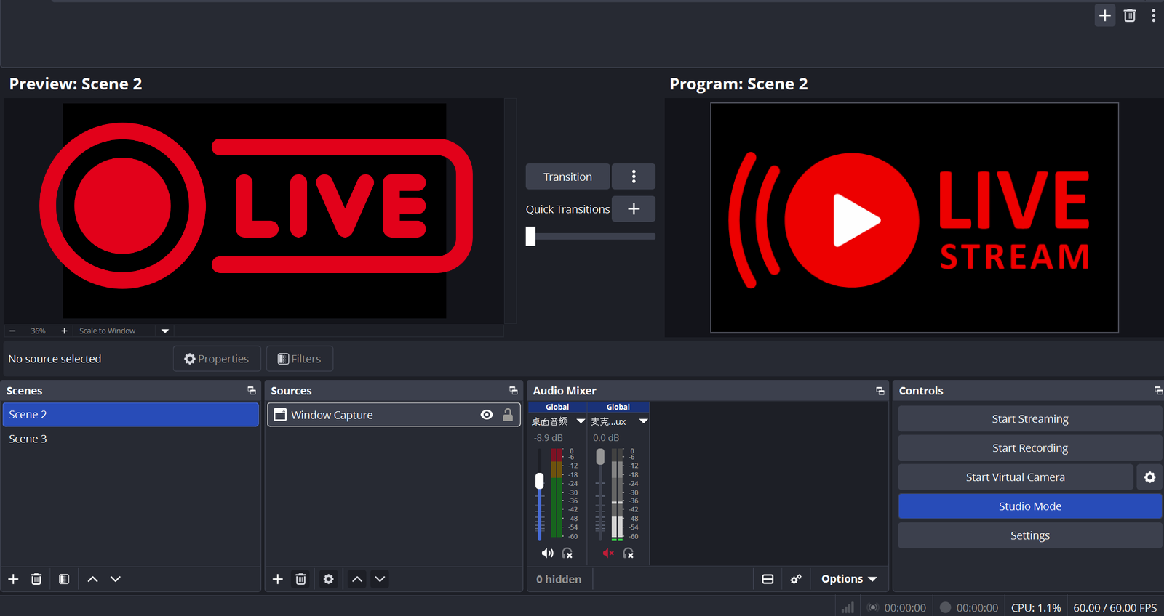Open advanced audio properties gears icon
The image size is (1164, 616).
click(796, 579)
